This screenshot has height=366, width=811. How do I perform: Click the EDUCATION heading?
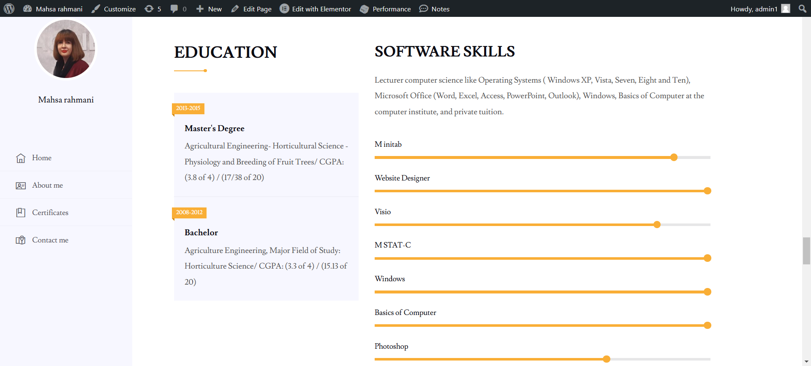click(226, 52)
